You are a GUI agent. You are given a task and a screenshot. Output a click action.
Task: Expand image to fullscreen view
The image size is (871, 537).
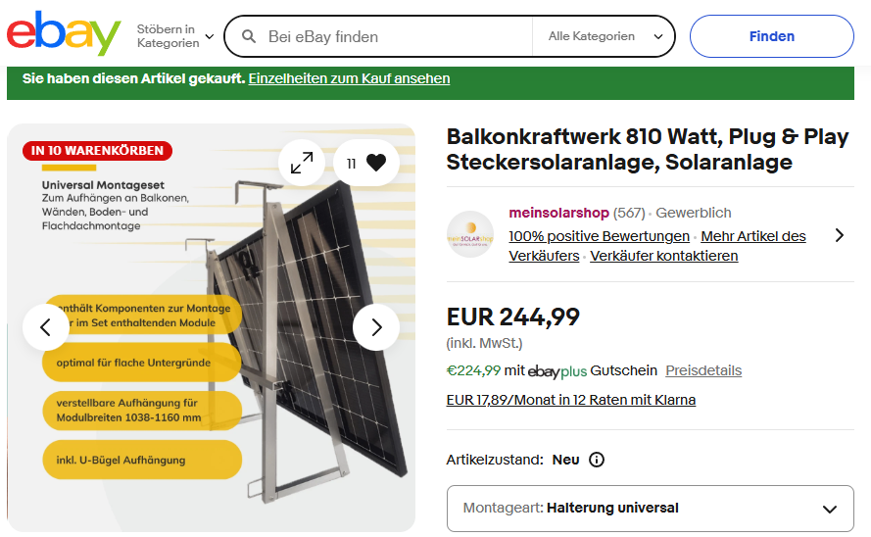click(302, 164)
